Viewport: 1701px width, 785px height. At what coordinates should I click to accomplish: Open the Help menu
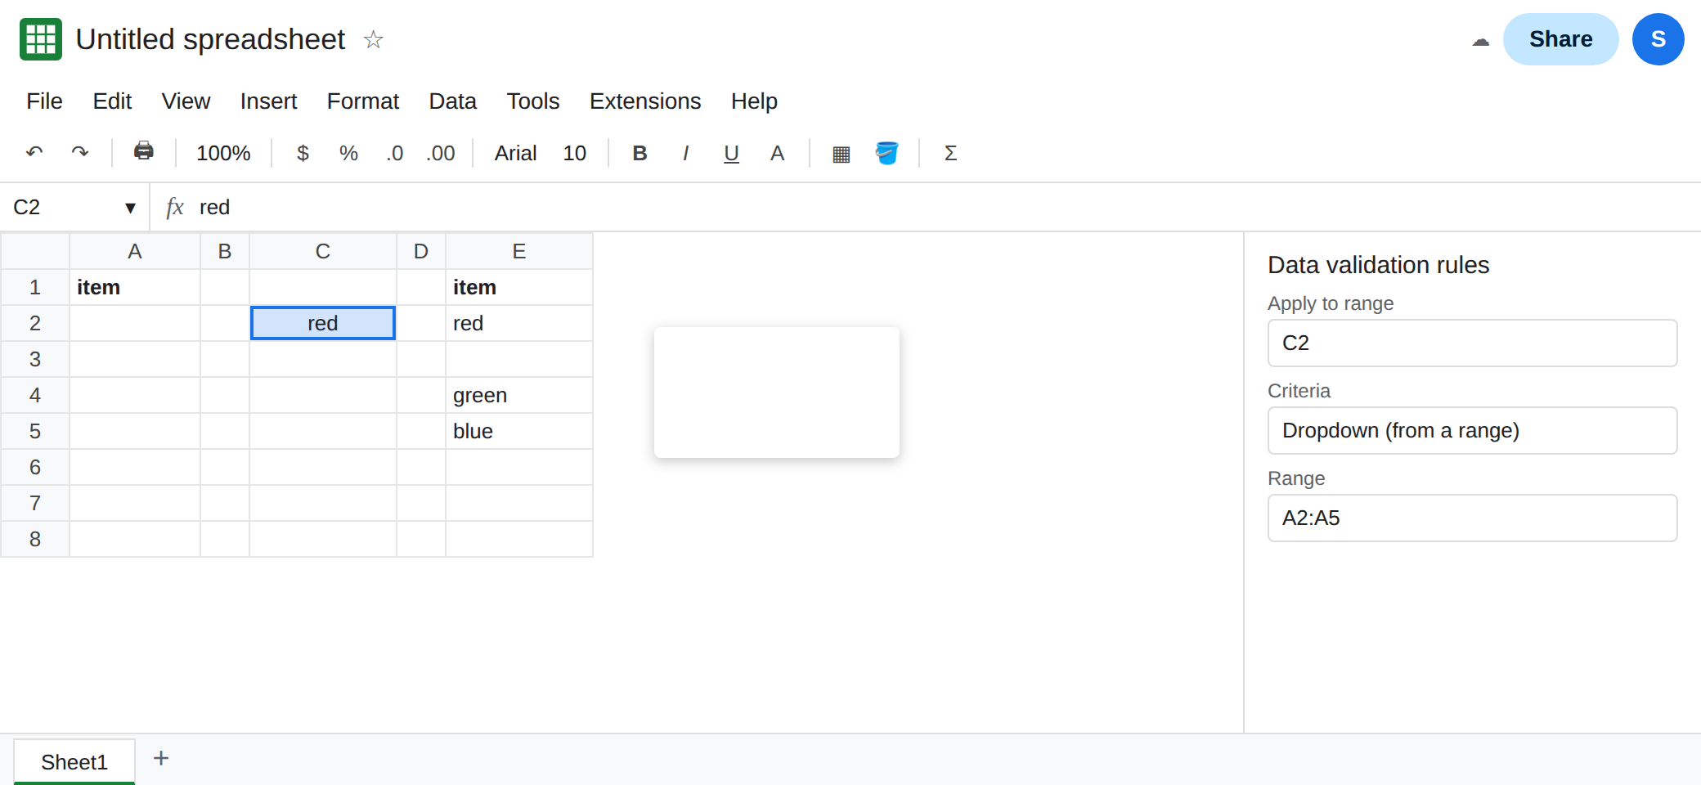pyautogui.click(x=754, y=101)
